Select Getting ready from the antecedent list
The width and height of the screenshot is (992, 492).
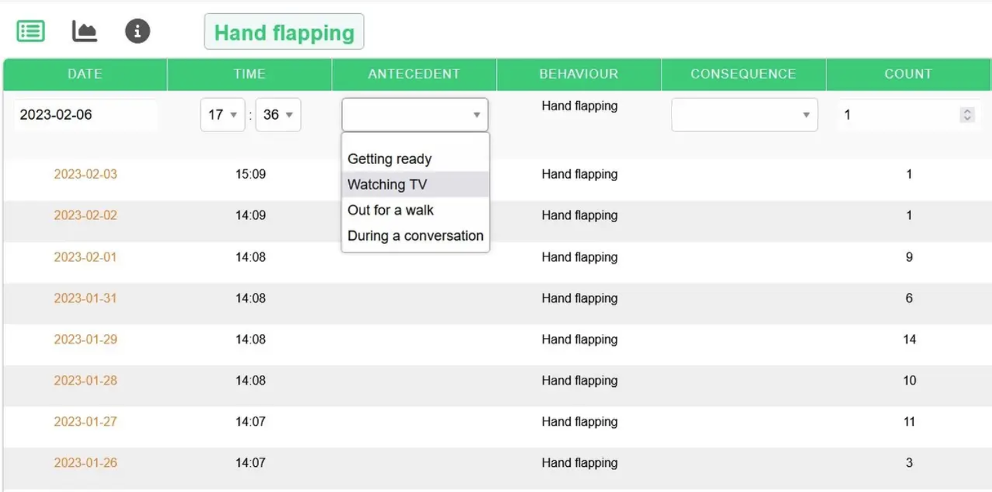[x=415, y=159]
